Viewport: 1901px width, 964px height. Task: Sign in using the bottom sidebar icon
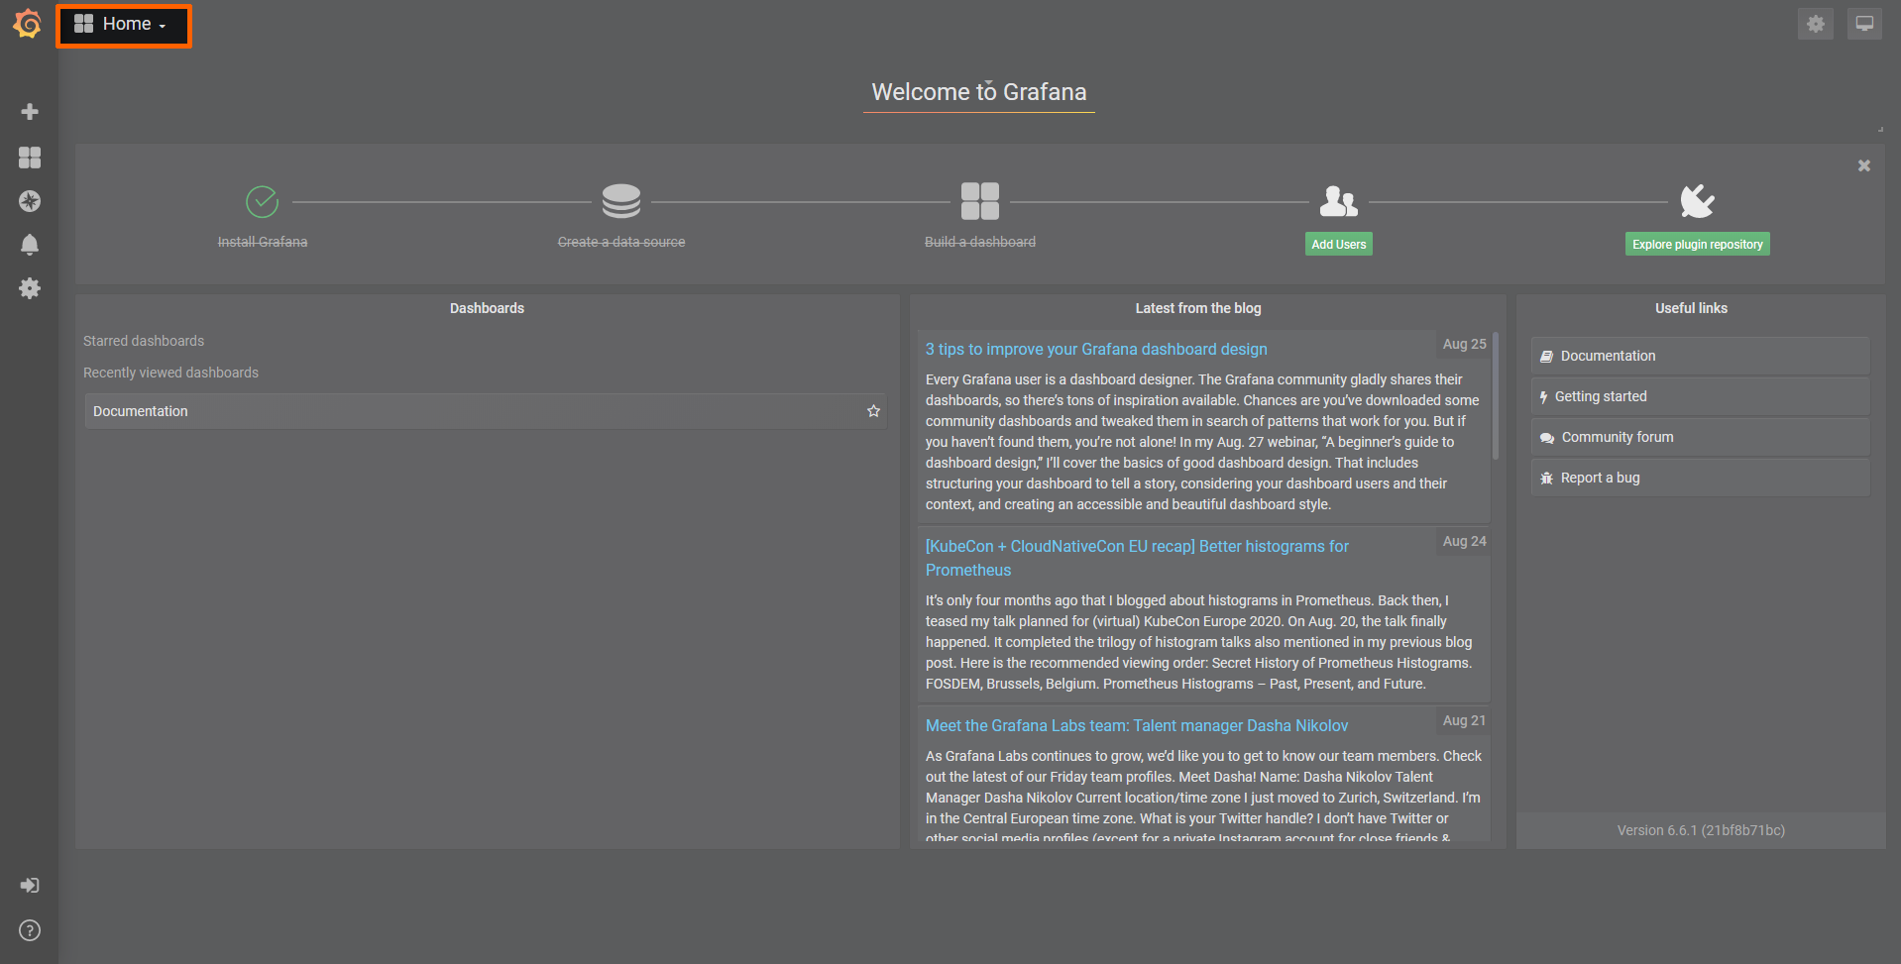(x=29, y=885)
